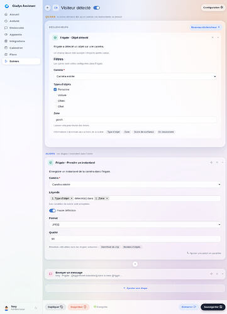Click the Frigate icon on Prendre un instantané card
Screen dimensions: 227x314
[x=50, y=163]
